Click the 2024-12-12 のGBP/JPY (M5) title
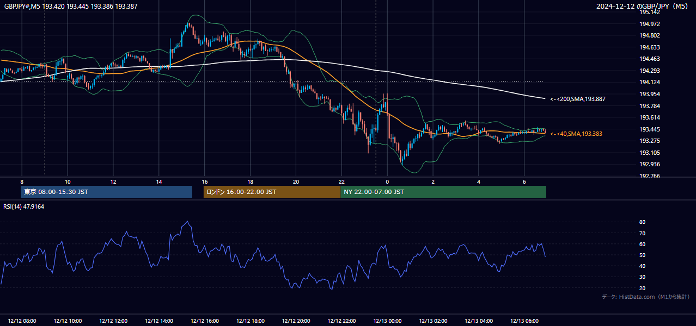The image size is (696, 326). point(643,7)
